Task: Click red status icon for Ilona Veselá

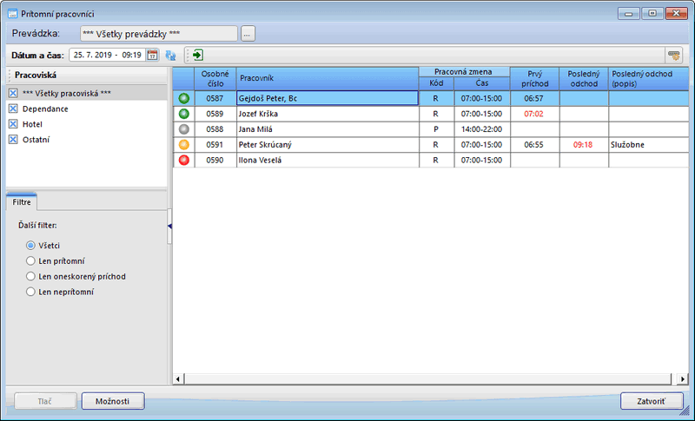Action: (x=183, y=160)
